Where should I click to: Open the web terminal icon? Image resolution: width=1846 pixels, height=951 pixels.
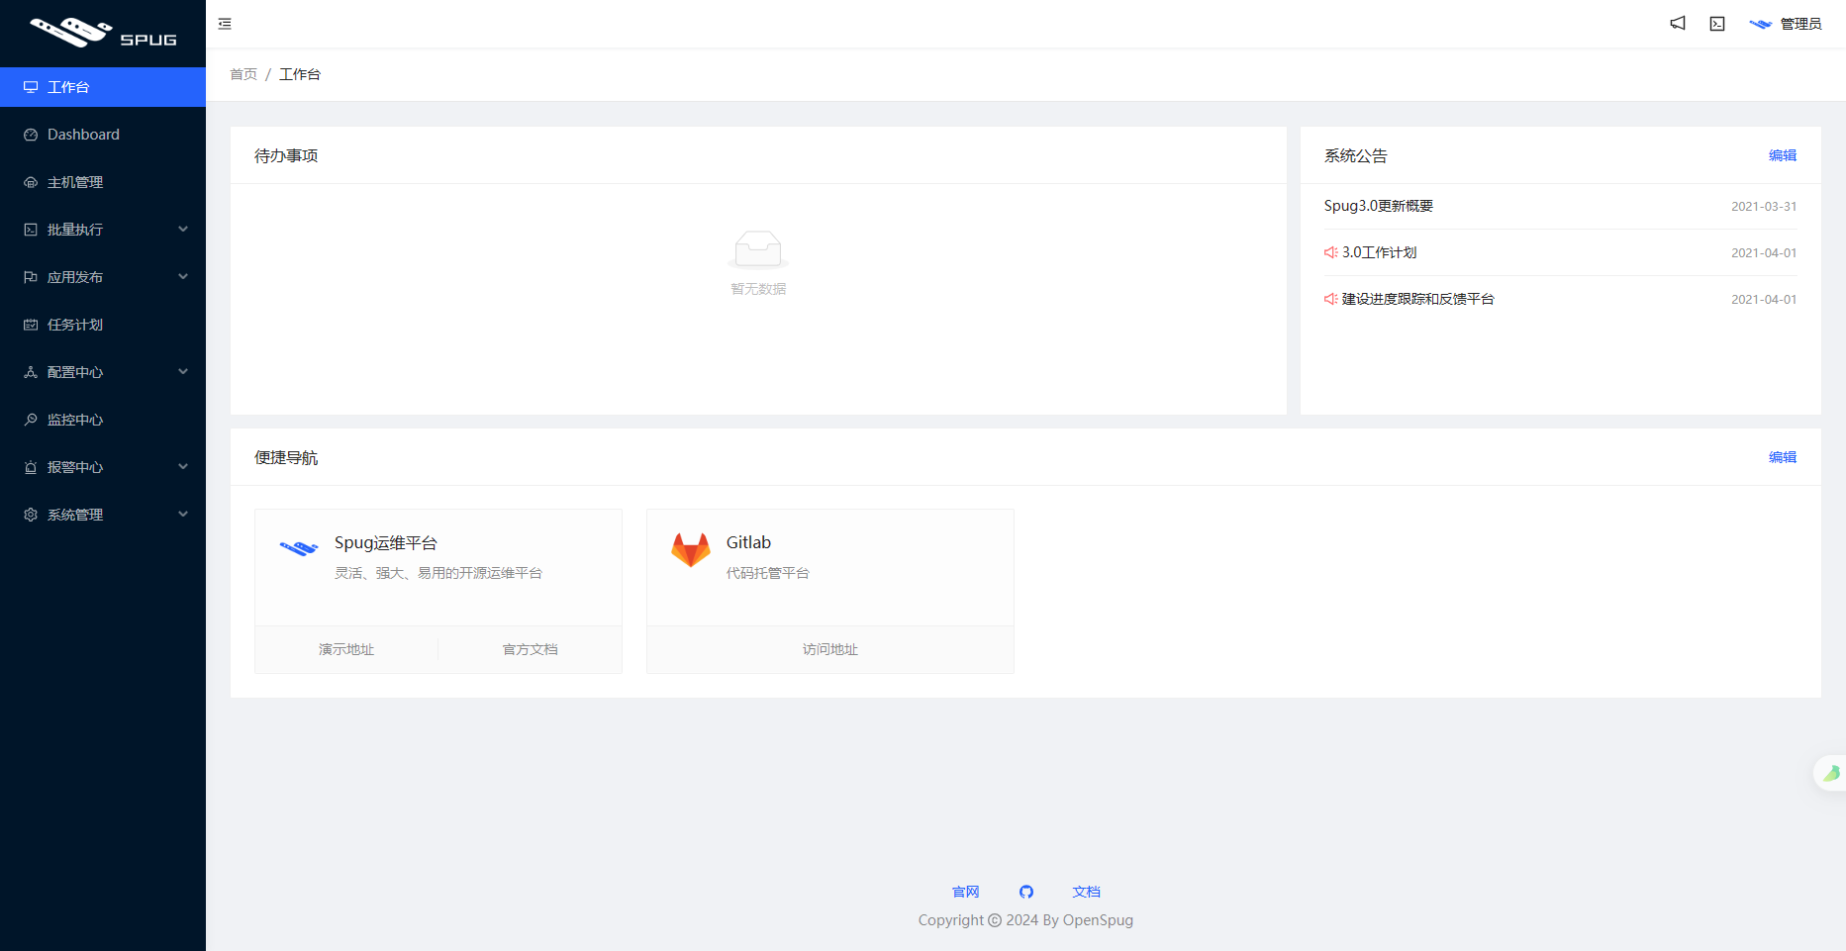tap(1717, 24)
